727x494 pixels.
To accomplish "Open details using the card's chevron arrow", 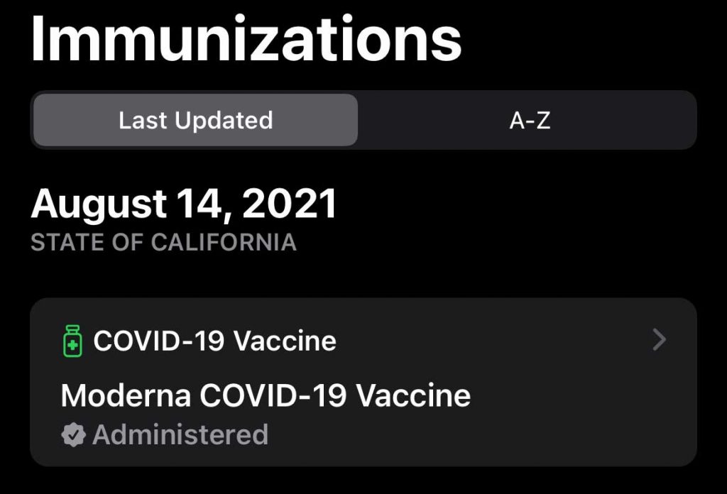I will tap(660, 341).
